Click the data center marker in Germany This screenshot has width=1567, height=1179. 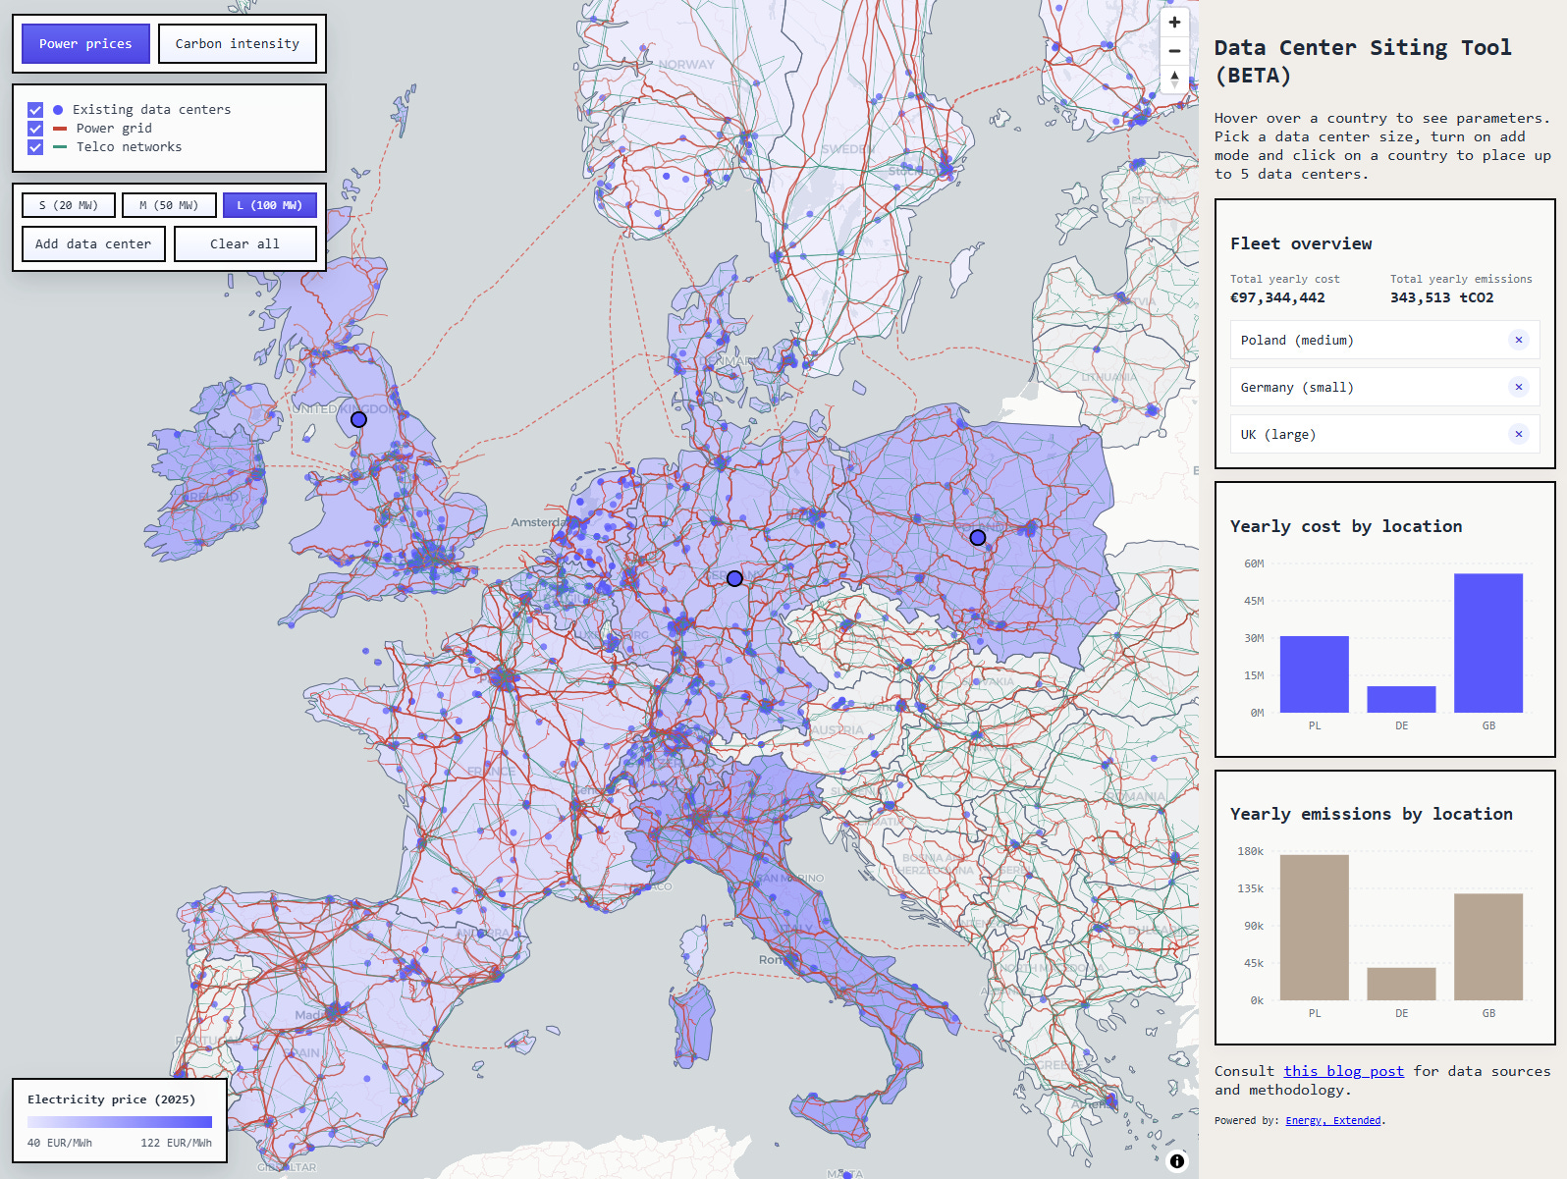tap(734, 579)
